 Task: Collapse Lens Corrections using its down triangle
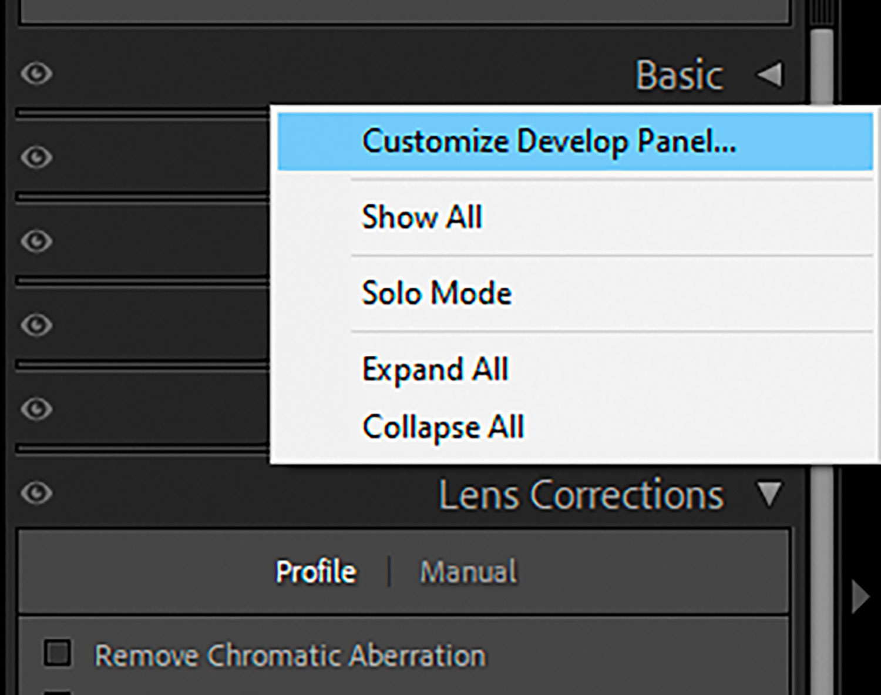[x=769, y=495]
